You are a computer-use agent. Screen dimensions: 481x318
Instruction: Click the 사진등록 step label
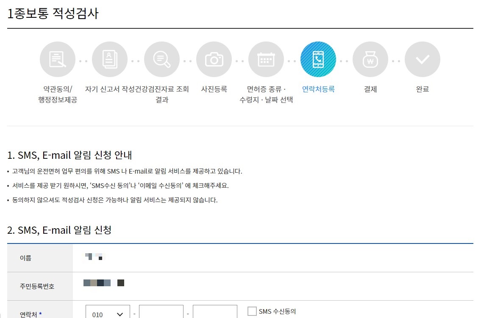click(214, 89)
